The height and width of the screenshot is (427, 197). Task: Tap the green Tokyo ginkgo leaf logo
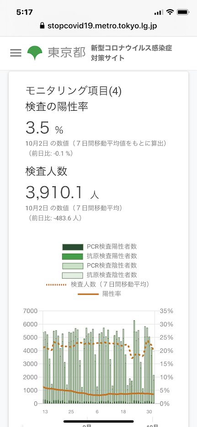(x=35, y=53)
